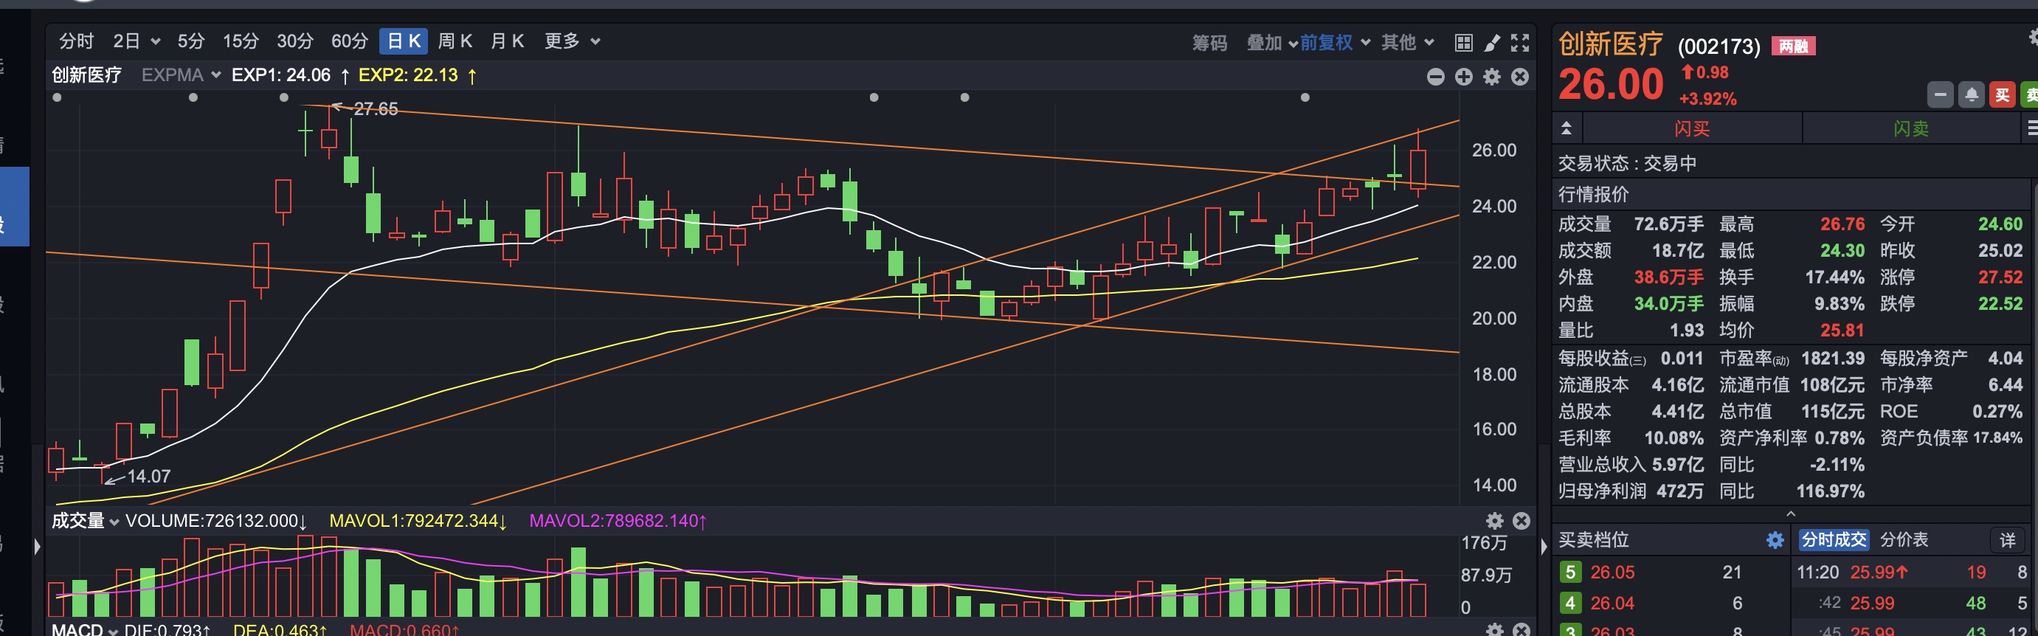The width and height of the screenshot is (2038, 636).
Task: Switch to 分时成交 view
Action: [x=1833, y=540]
